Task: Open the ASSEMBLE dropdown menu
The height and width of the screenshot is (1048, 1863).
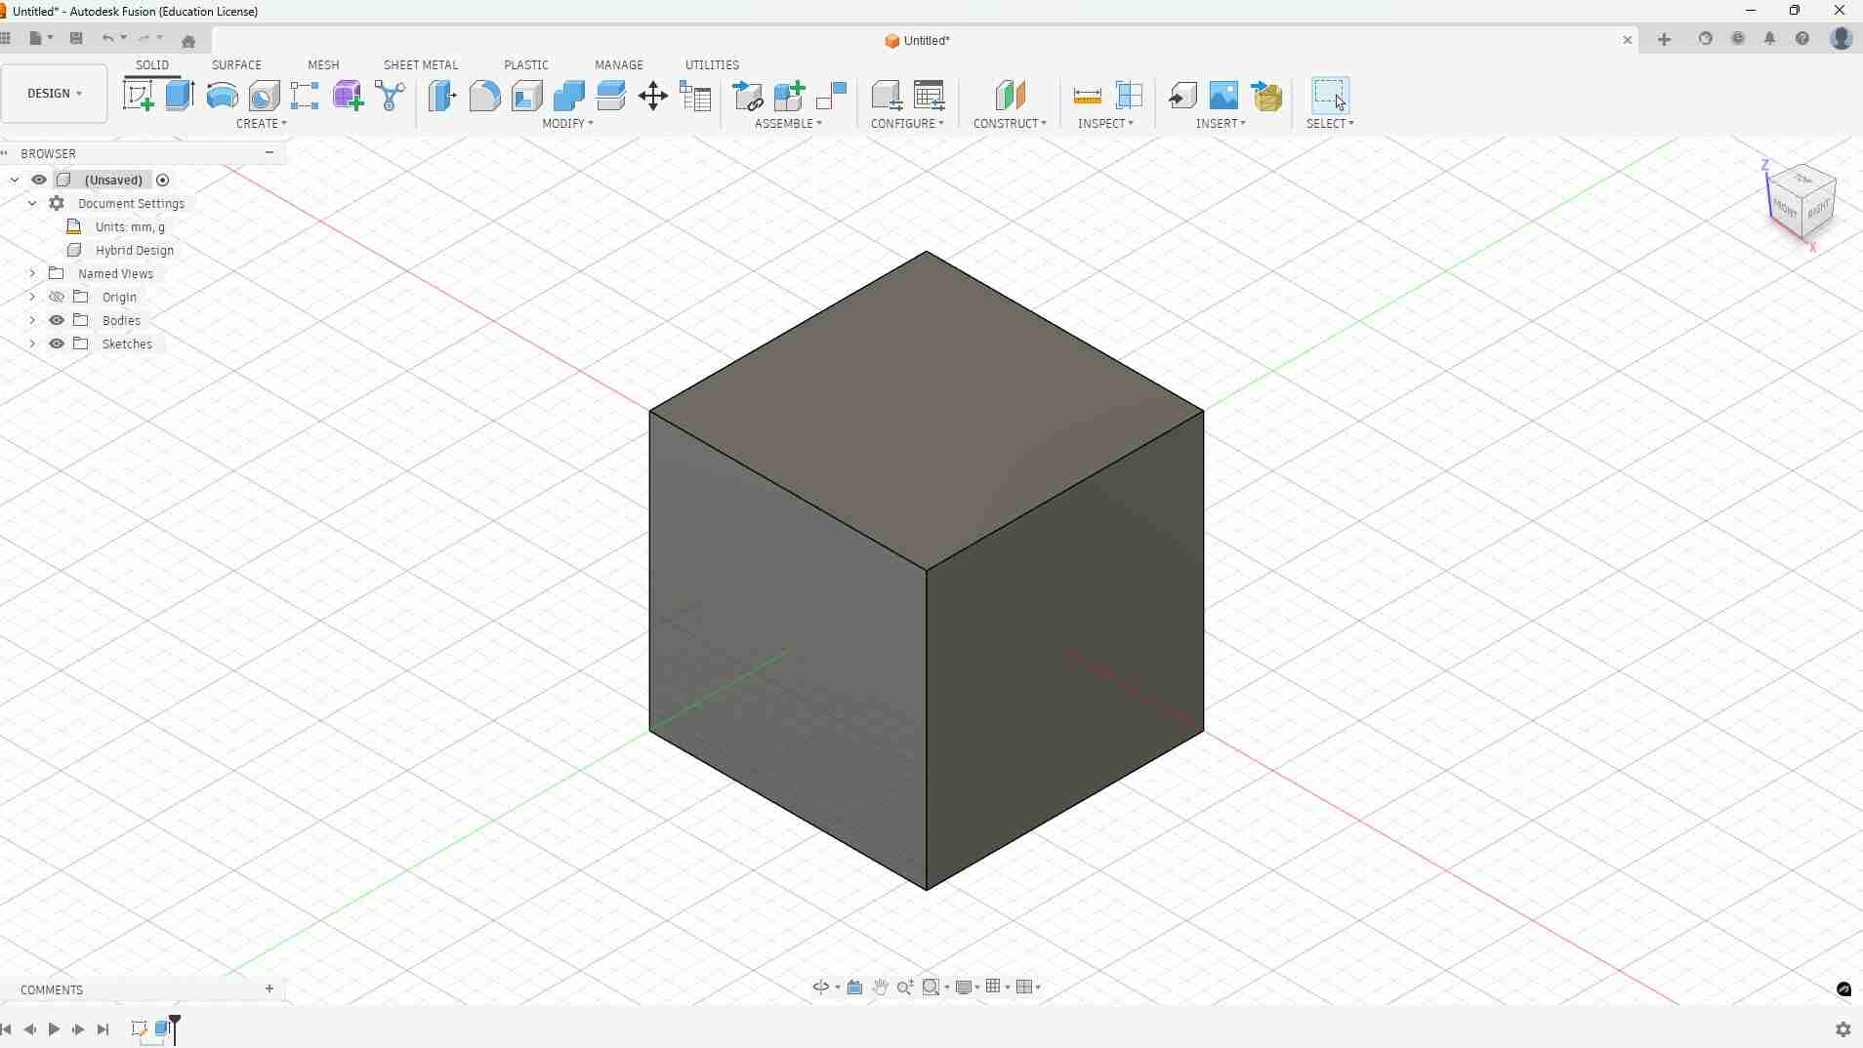Action: click(x=789, y=124)
